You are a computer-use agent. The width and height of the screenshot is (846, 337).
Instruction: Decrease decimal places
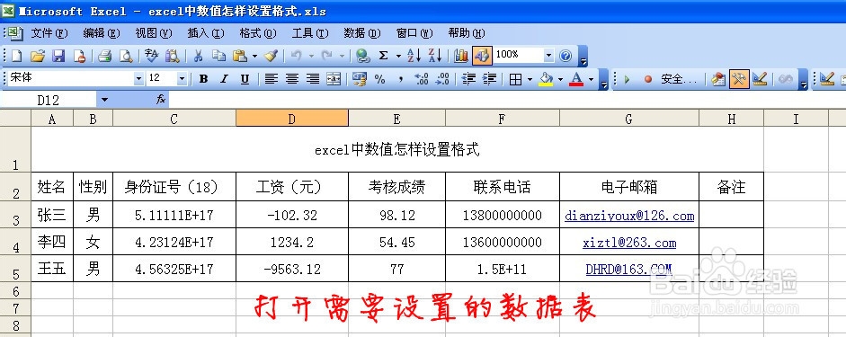click(442, 79)
